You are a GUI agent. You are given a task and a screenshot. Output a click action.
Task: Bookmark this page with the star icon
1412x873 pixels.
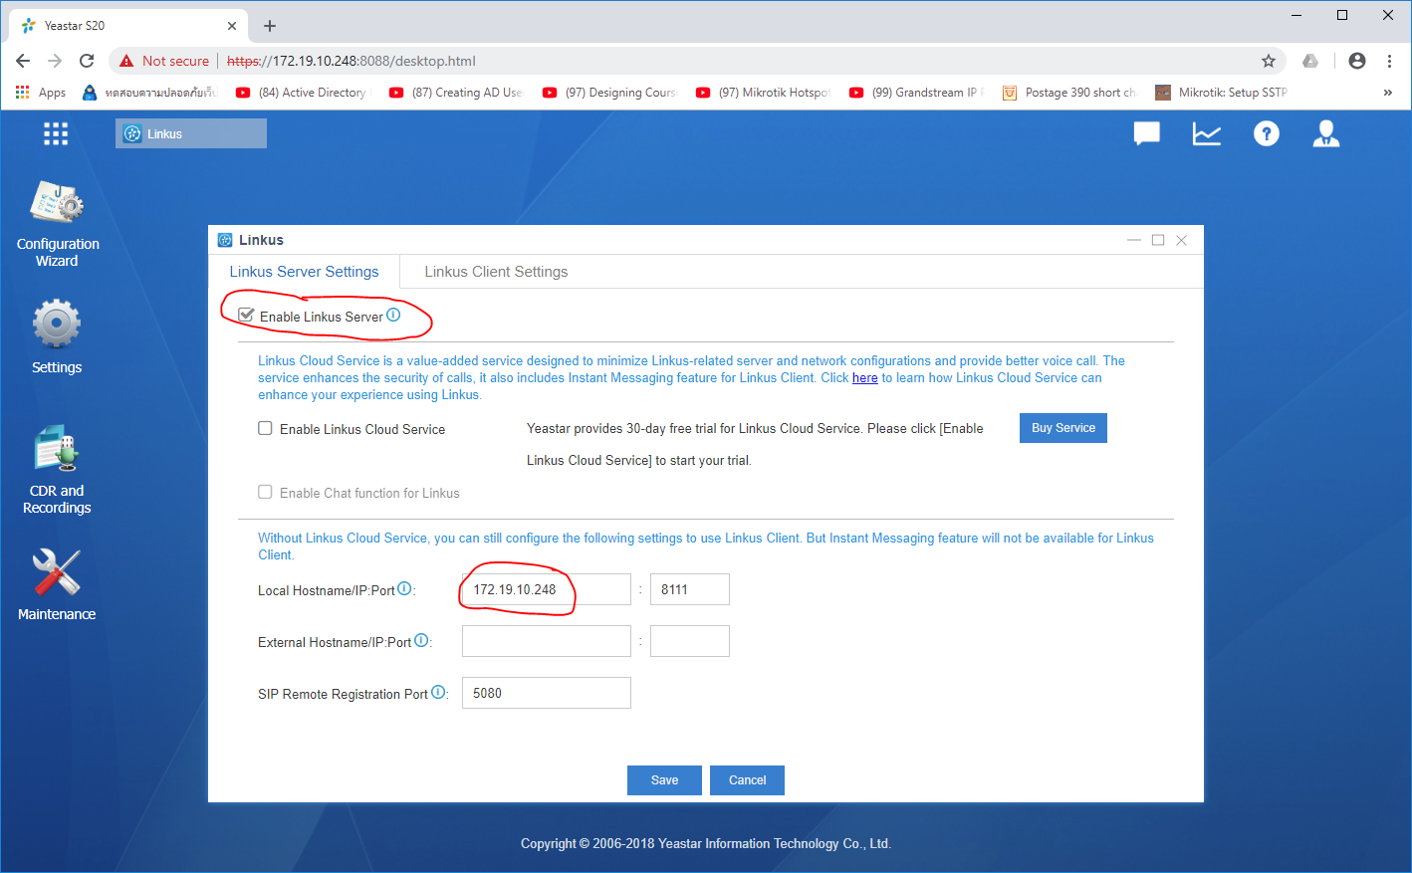point(1269,61)
